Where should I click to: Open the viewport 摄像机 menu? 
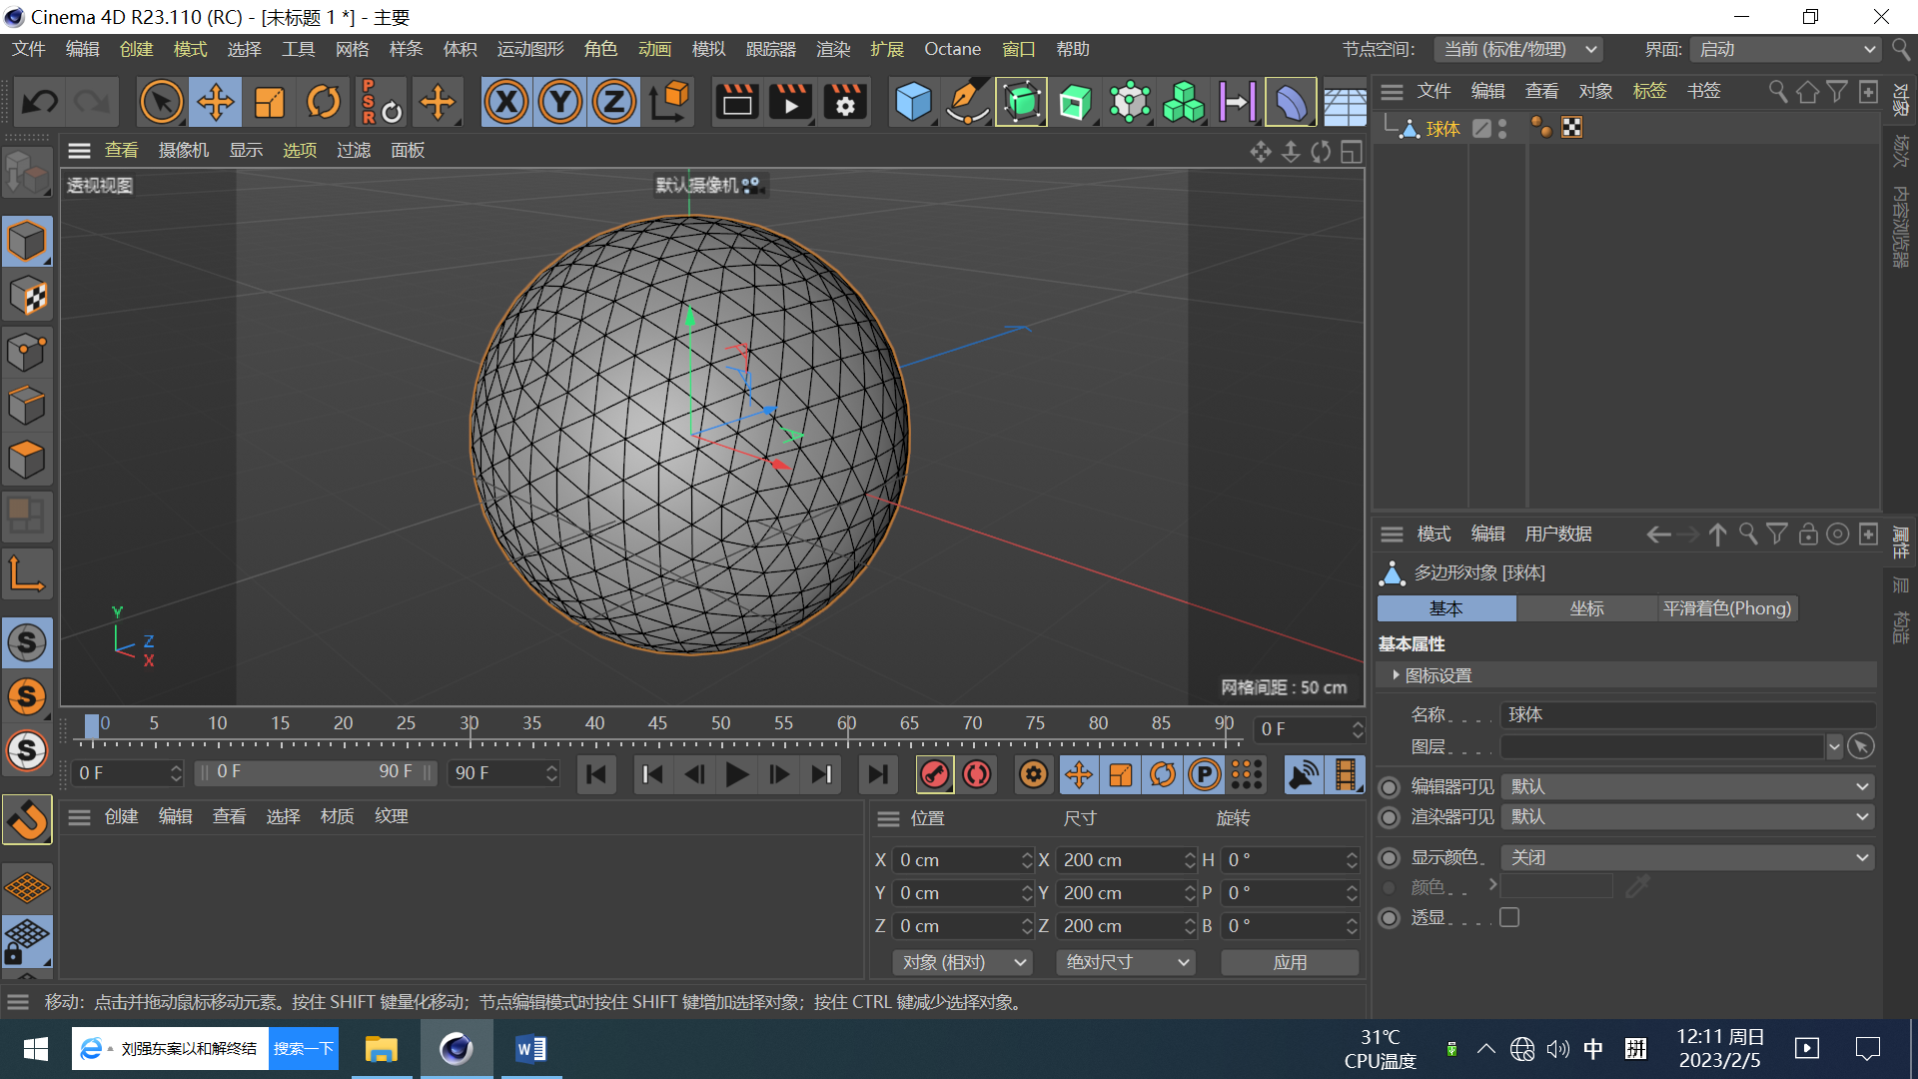(x=184, y=151)
